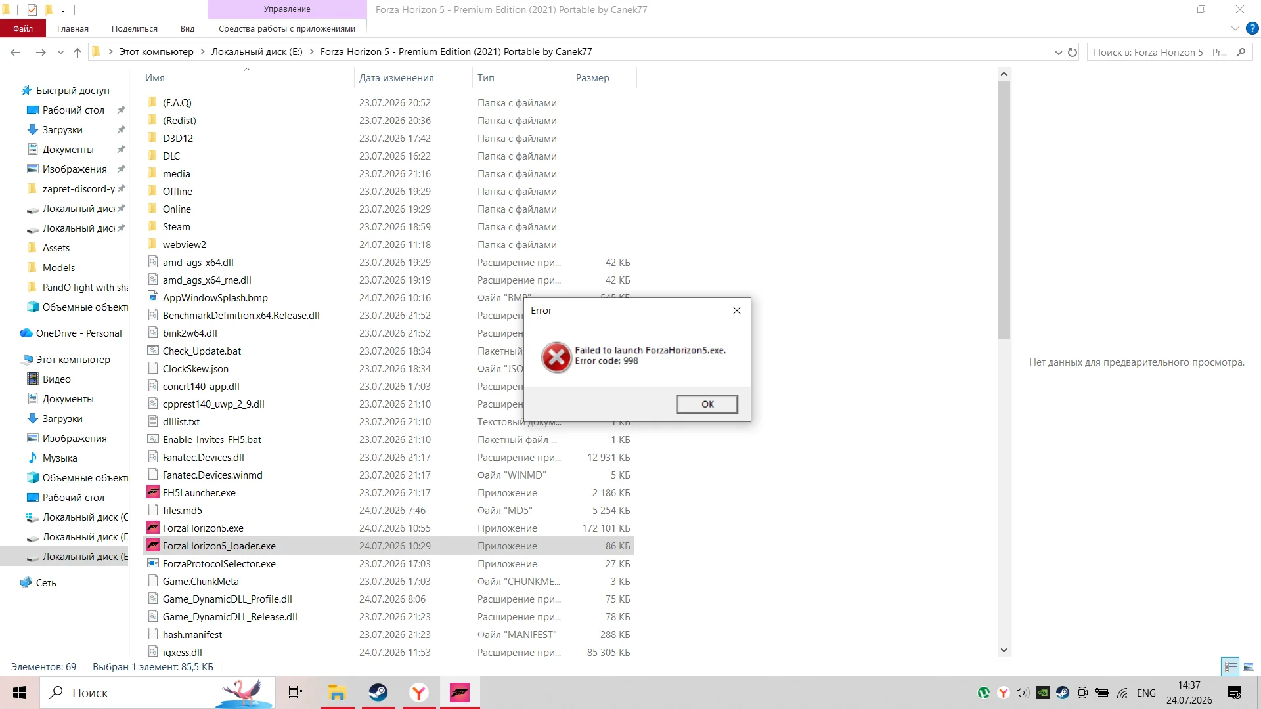Go up one folder level
The image size is (1261, 709).
pyautogui.click(x=77, y=53)
